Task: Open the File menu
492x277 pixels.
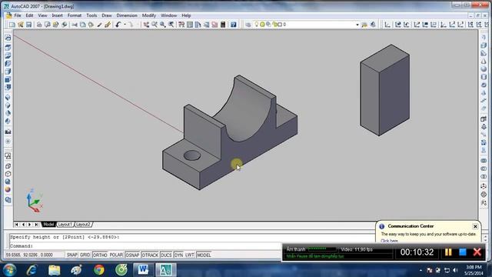Action: tap(18, 15)
